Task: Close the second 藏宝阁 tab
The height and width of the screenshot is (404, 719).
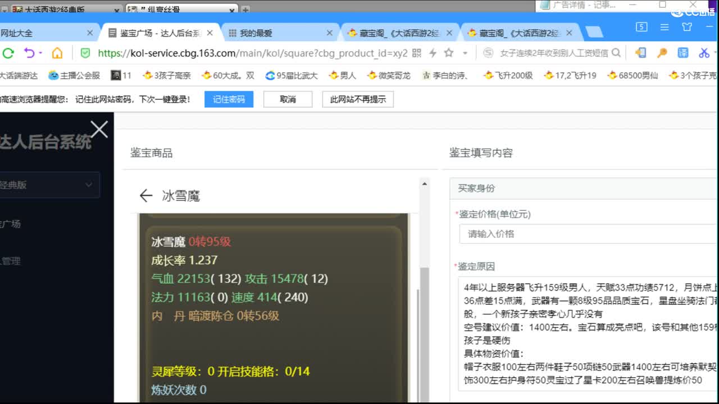Action: [569, 33]
